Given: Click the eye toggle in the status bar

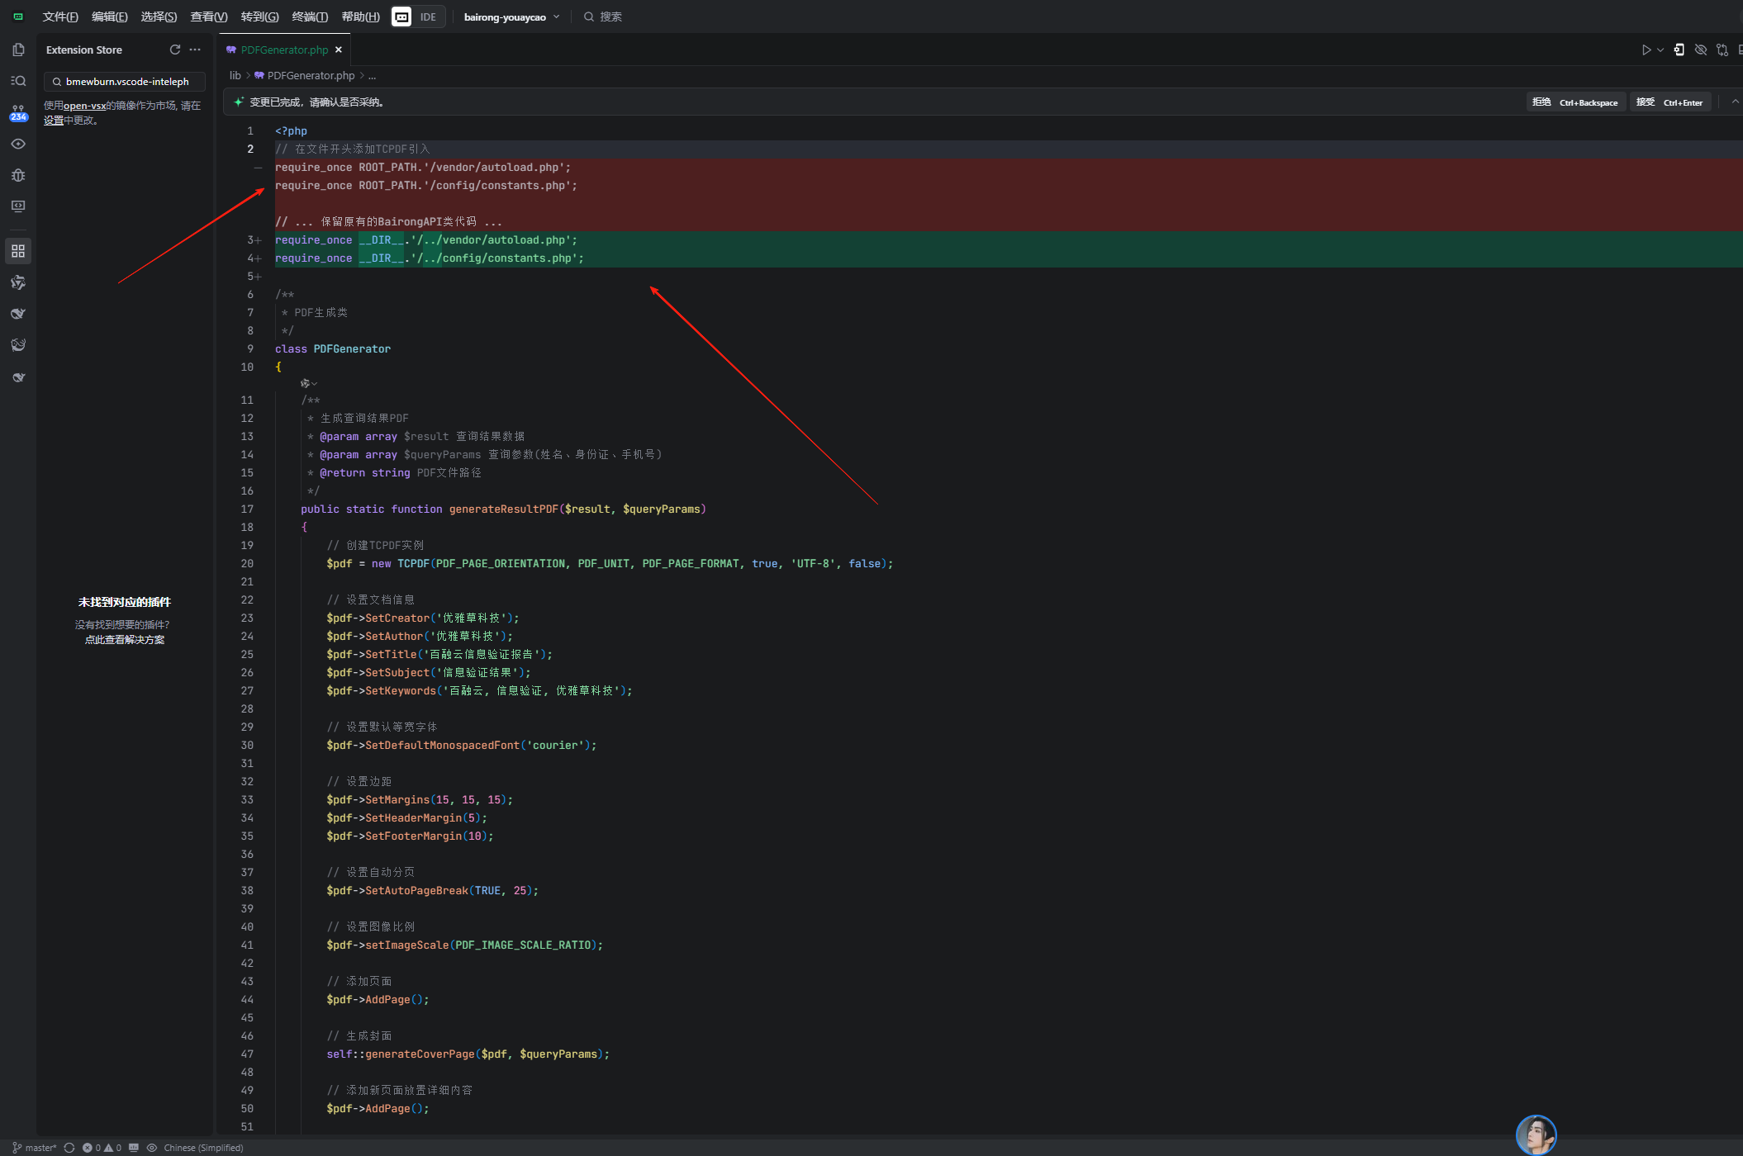Looking at the screenshot, I should tap(152, 1148).
